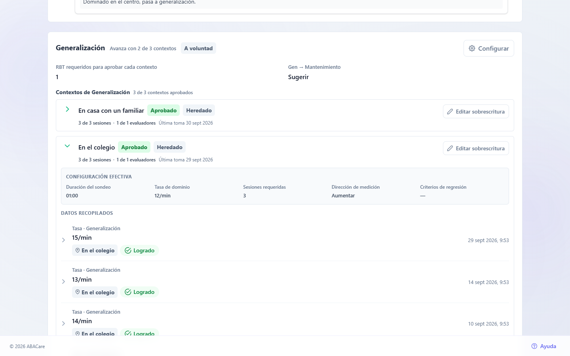Click Aprobado badge on En casa con un familiar
This screenshot has width=570, height=356.
[163, 110]
